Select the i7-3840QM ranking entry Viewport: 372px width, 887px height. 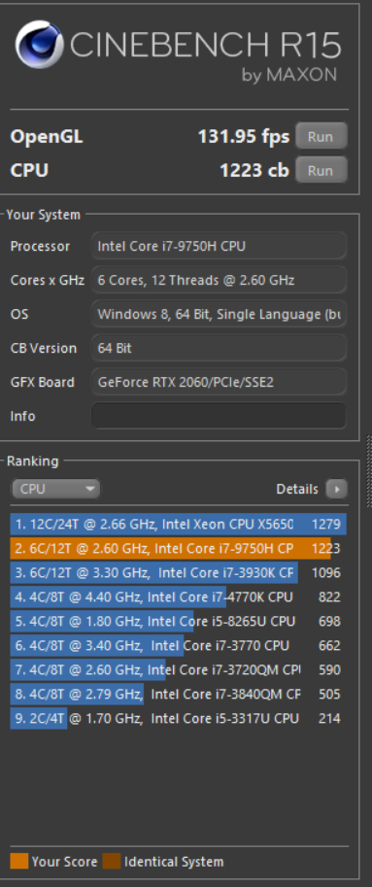tap(178, 694)
